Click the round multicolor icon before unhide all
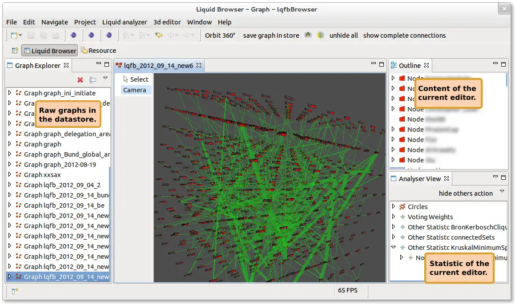Image resolution: width=515 pixels, height=304 pixels. click(x=321, y=35)
